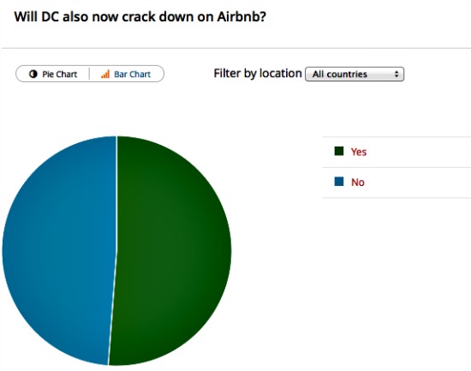Click the No legend row
Screen dimensions: 471x371
click(396, 183)
